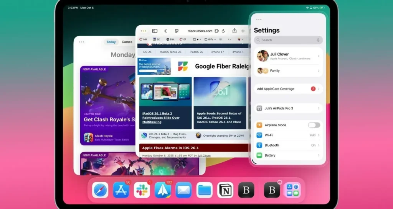Expand the GIFs bookmarks folder
Viewport: 393px width, 209px height.
[x=210, y=39]
